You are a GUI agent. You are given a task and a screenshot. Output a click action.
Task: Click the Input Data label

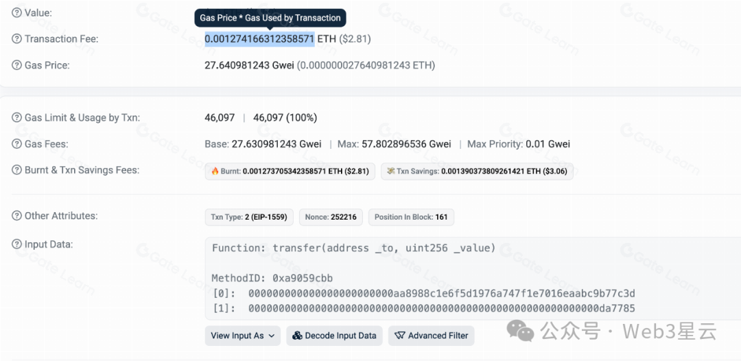coord(49,244)
